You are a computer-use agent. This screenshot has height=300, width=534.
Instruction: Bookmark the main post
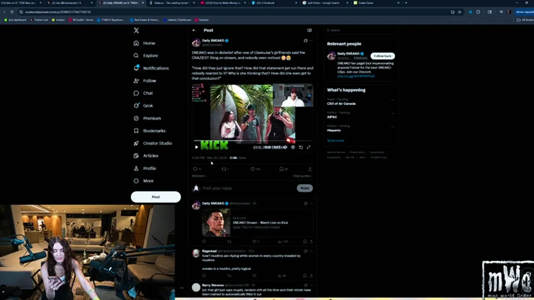[x=281, y=169]
